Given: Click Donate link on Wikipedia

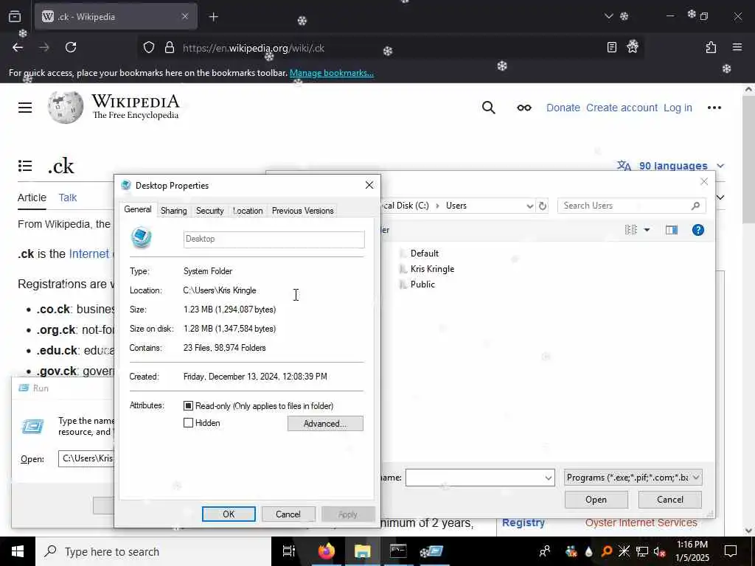Looking at the screenshot, I should [563, 108].
